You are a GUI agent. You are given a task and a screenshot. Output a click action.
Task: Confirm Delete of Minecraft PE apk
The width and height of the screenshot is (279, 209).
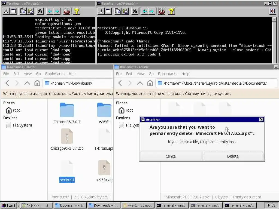pyautogui.click(x=233, y=156)
